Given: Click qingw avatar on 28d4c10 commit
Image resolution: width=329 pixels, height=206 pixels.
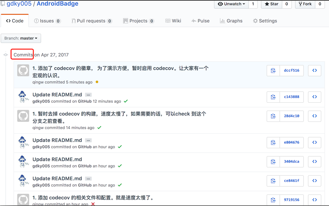Looking at the screenshot, I should click(23, 116).
